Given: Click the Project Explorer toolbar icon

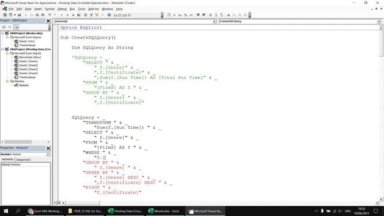Looking at the screenshot, I should point(85,15).
